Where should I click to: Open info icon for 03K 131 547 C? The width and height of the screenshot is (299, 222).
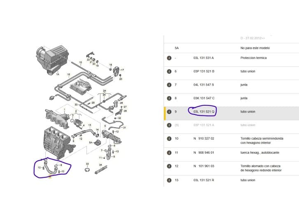coord(169,98)
